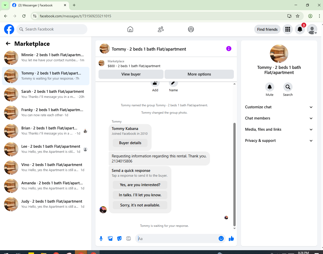This screenshot has height=254, width=323.
Task: Send a voice clip microphone icon
Action: [x=101, y=238]
